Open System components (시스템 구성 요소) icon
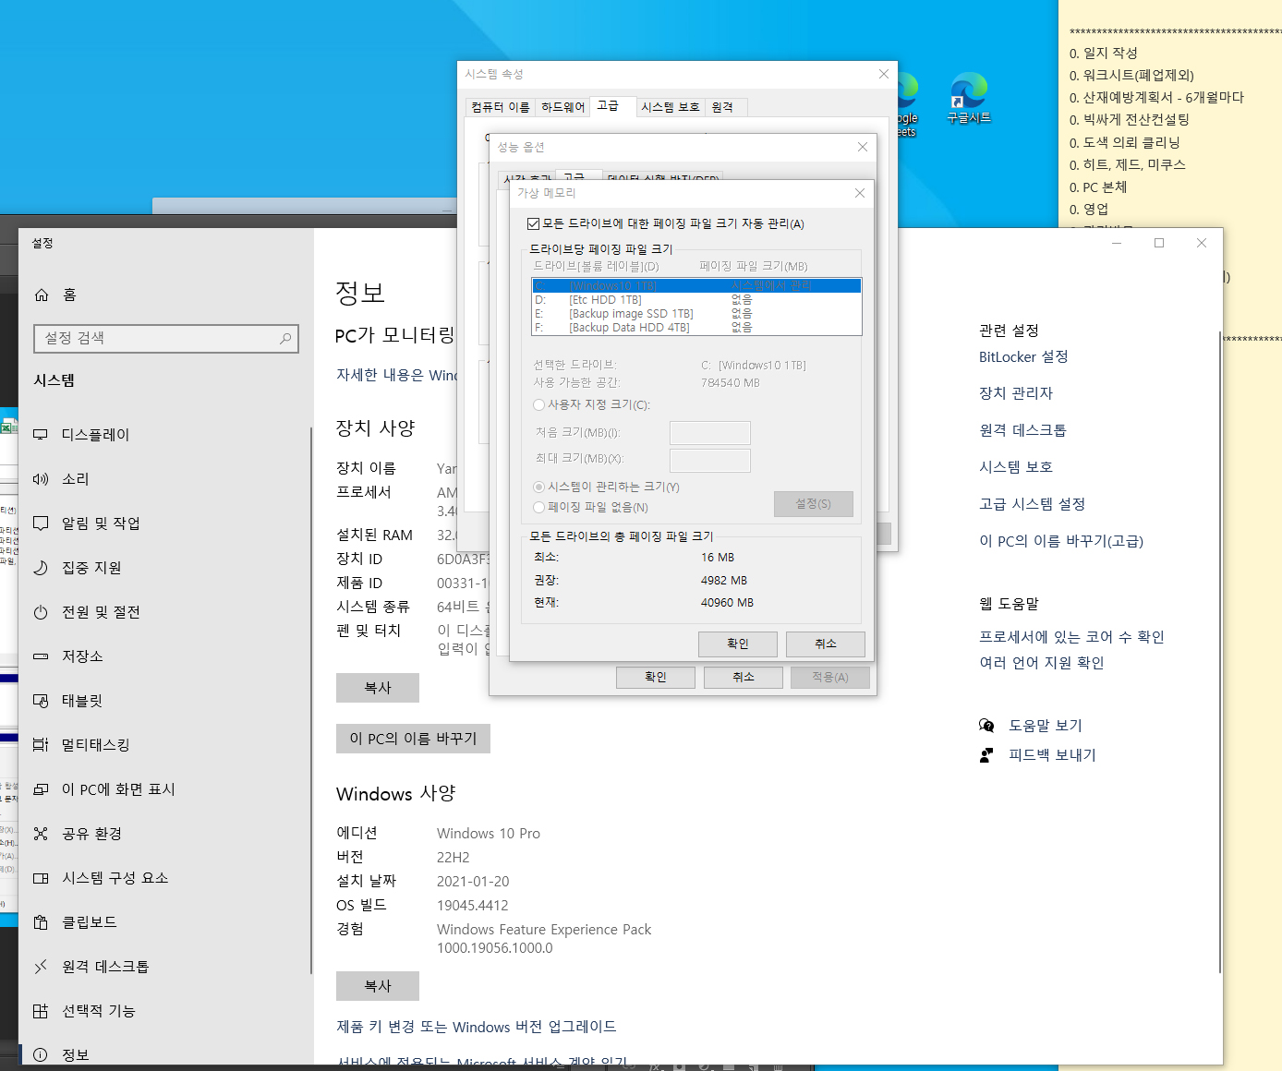The width and height of the screenshot is (1282, 1071). click(41, 878)
